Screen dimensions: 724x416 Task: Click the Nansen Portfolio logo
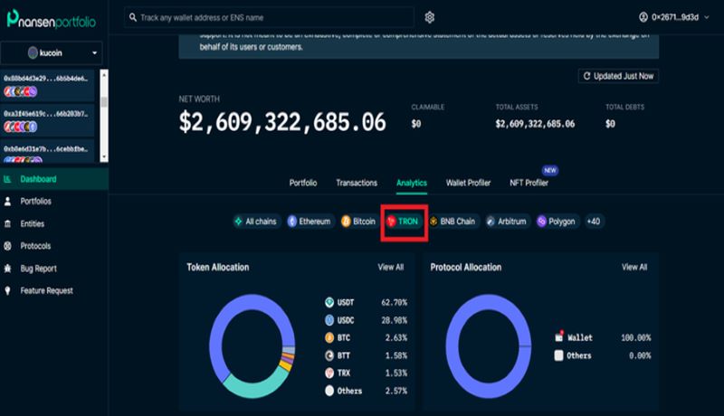pyautogui.click(x=52, y=19)
